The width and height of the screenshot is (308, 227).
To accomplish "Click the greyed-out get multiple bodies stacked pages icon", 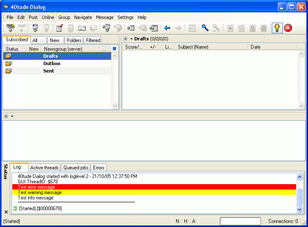I will tap(118, 28).
